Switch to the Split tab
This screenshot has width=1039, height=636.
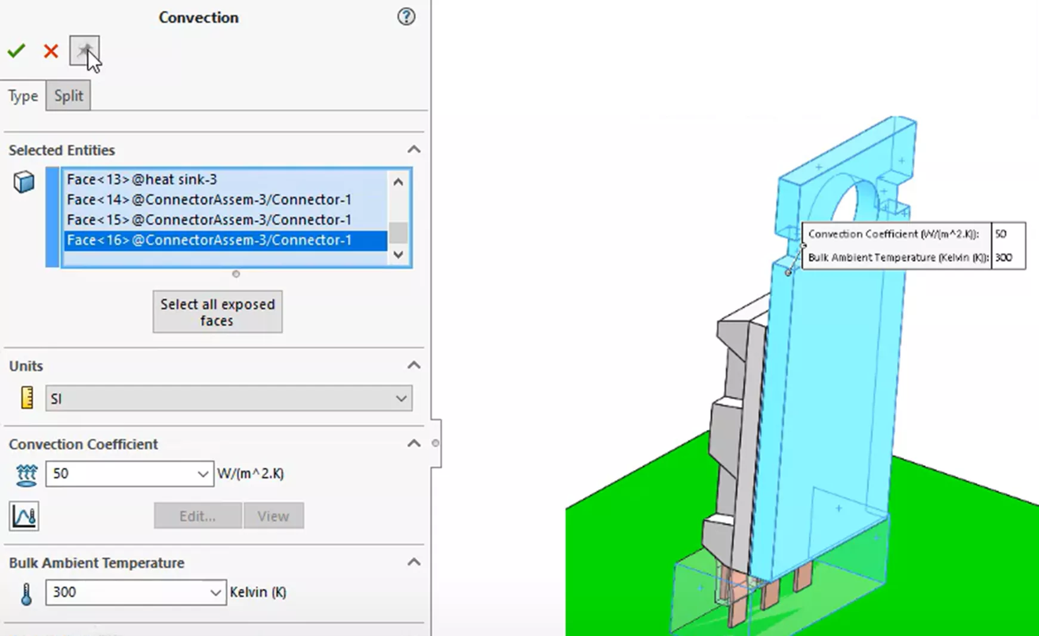tap(67, 95)
